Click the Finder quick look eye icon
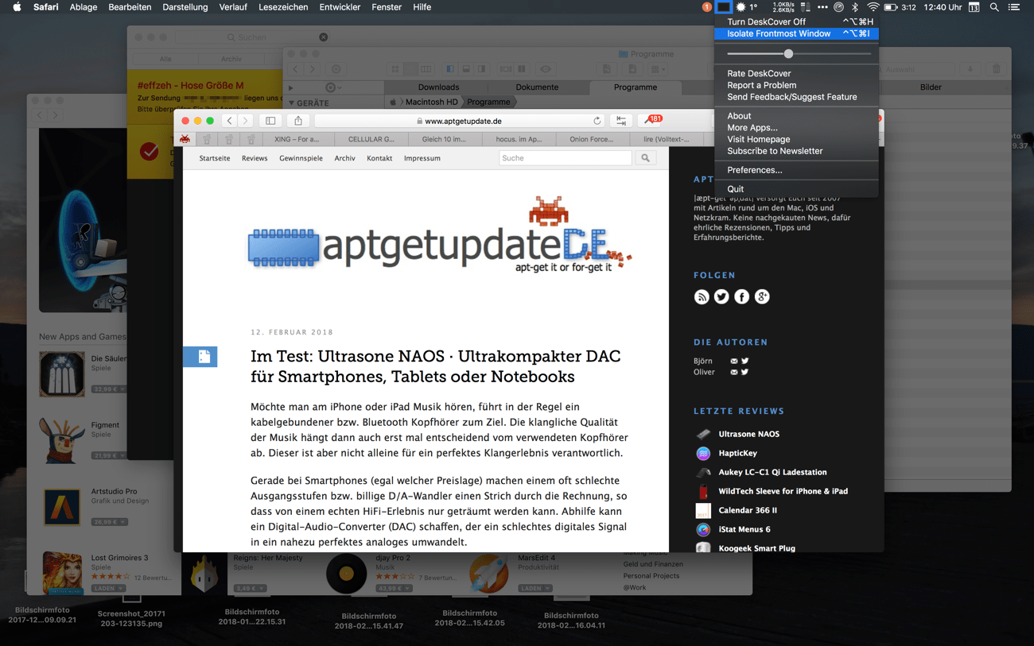This screenshot has width=1034, height=646. click(x=546, y=69)
